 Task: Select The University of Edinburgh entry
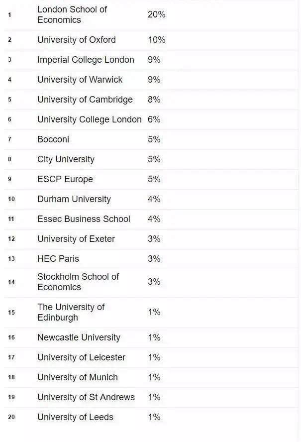[x=71, y=312]
